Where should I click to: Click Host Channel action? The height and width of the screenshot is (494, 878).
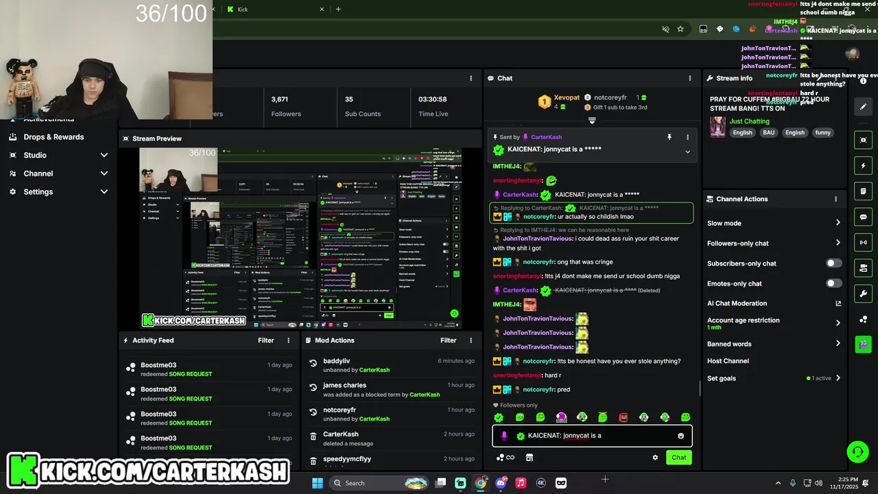tap(728, 361)
